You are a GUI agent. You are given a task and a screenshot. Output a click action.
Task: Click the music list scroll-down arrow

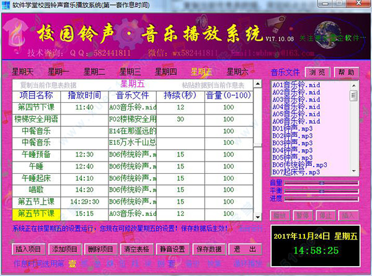[354, 171]
